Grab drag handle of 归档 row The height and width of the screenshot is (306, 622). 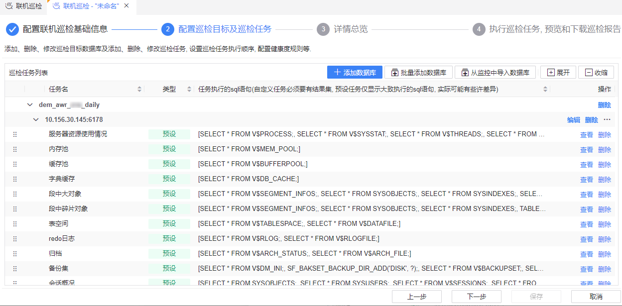(15, 254)
